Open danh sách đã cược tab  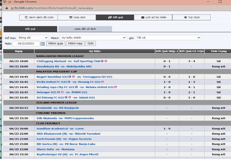[38, 17]
